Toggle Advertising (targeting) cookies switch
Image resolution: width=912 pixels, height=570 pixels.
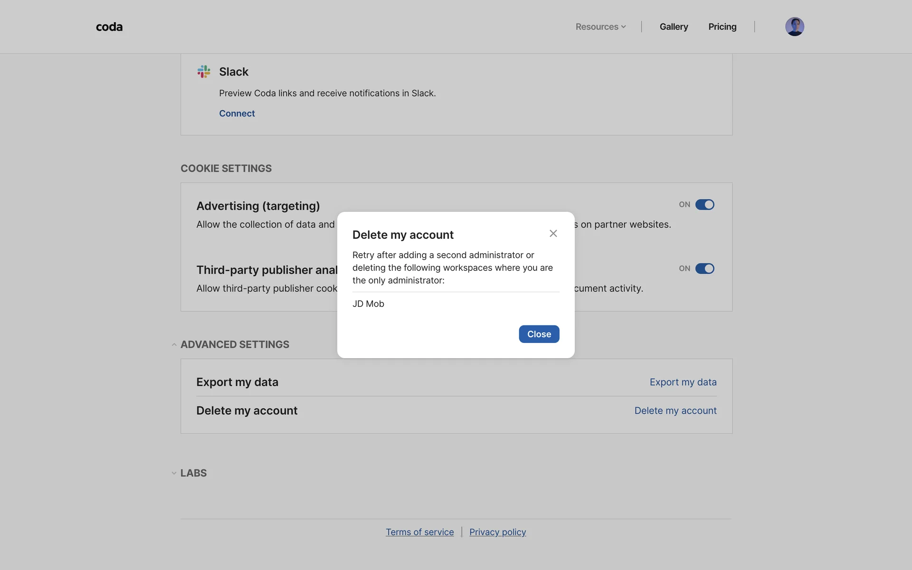[x=704, y=205]
